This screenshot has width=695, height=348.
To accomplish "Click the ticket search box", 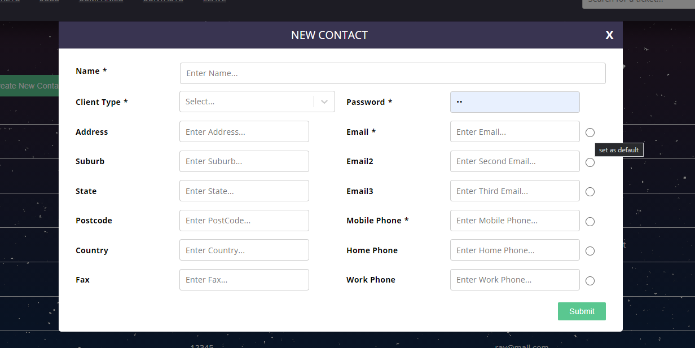I will tap(637, 2).
